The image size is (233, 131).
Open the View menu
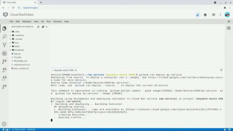coord(36,22)
